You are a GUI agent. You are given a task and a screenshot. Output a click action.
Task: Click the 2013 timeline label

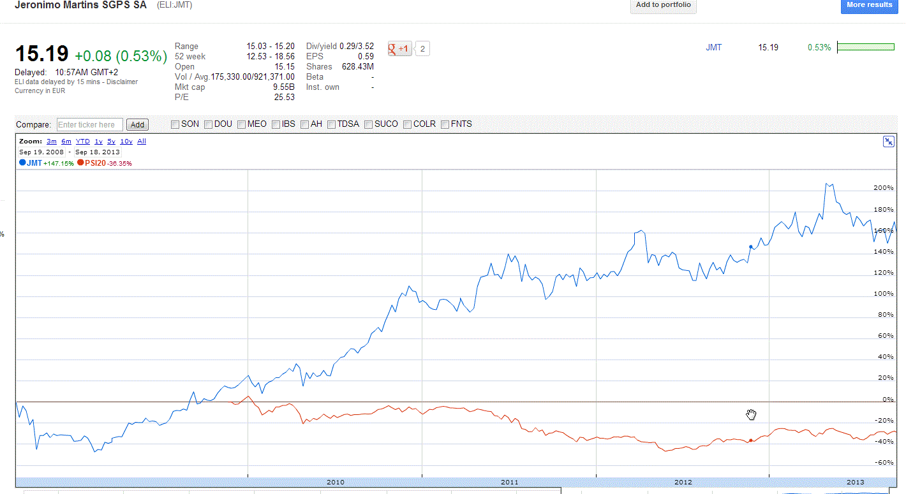pyautogui.click(x=855, y=483)
